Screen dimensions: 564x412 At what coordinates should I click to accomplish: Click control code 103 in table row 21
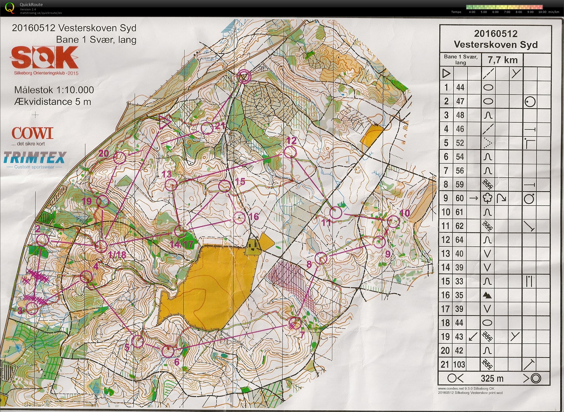(x=460, y=364)
